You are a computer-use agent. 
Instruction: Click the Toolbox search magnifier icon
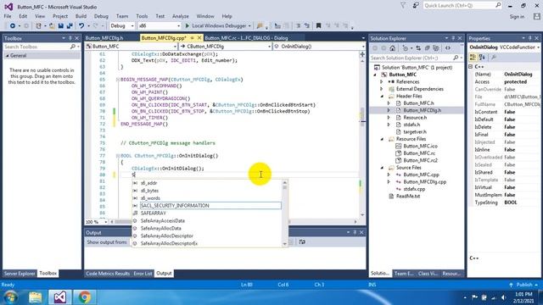(x=72, y=47)
